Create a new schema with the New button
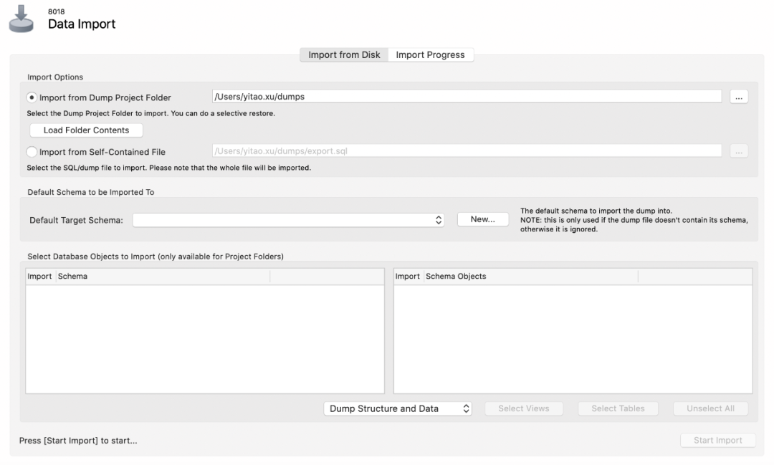Viewport: 774px width, 465px height. 482,219
